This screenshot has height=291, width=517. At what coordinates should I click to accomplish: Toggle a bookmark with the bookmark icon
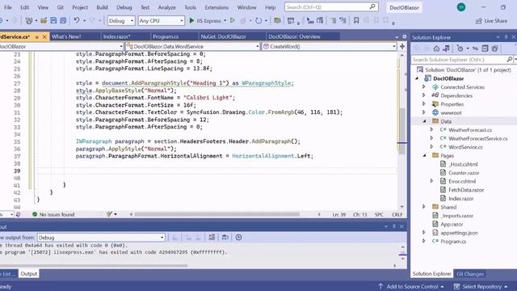pyautogui.click(x=356, y=20)
